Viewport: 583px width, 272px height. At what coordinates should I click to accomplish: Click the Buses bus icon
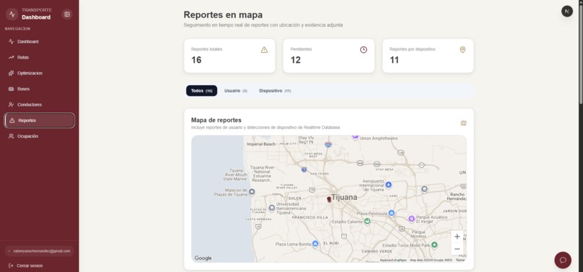coord(11,89)
